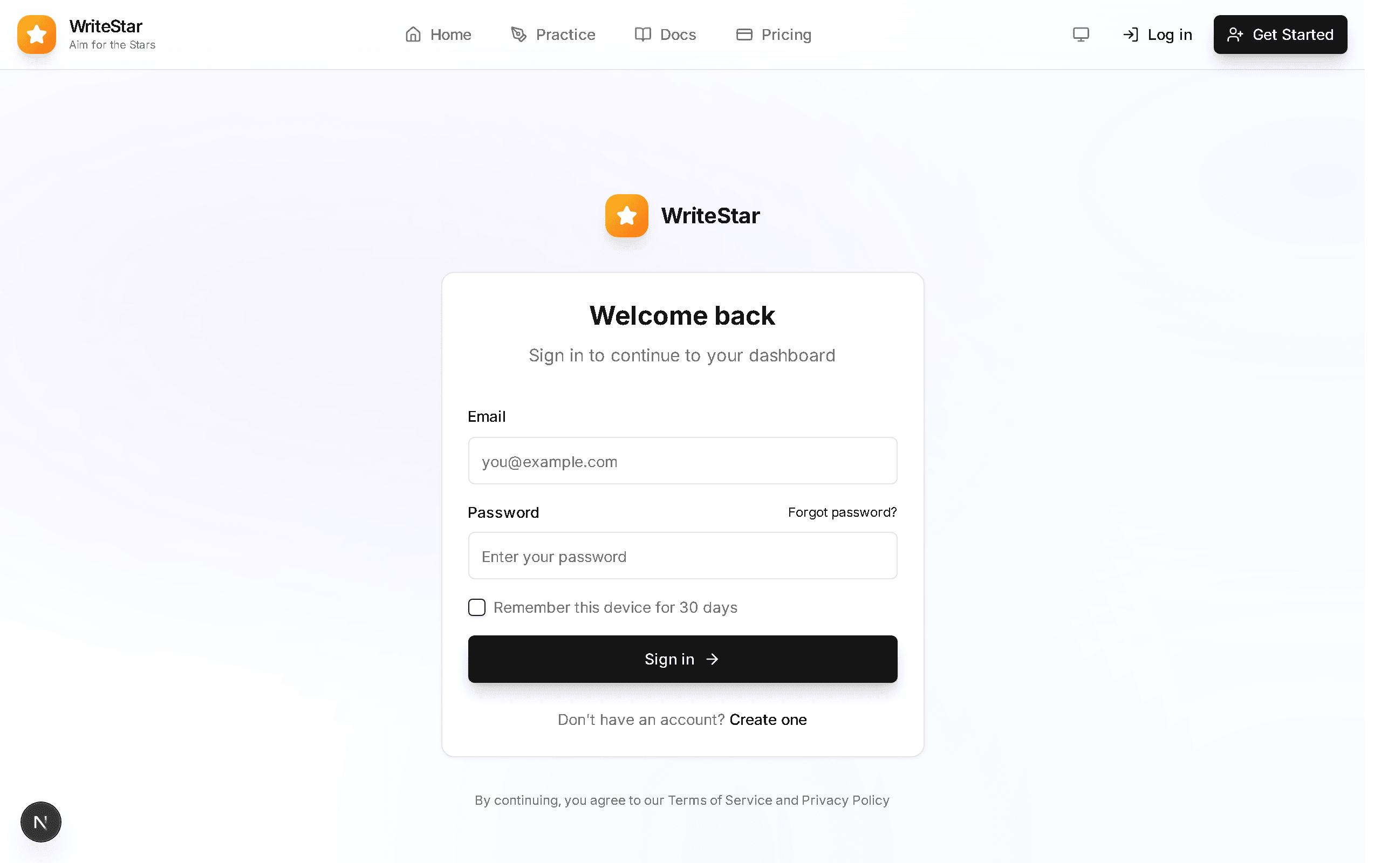The image size is (1381, 863).
Task: Click the Log in arrow icon
Action: tap(1131, 34)
